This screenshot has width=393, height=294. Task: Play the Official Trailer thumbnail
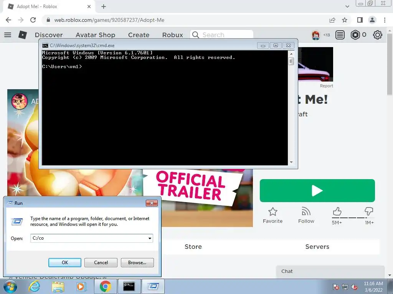coord(130,158)
